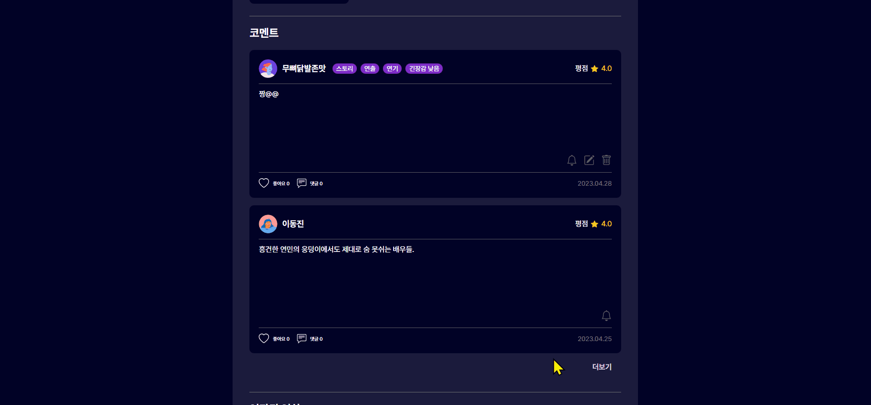Image resolution: width=871 pixels, height=405 pixels.
Task: Select the 스토리 tag badge
Action: (x=345, y=69)
